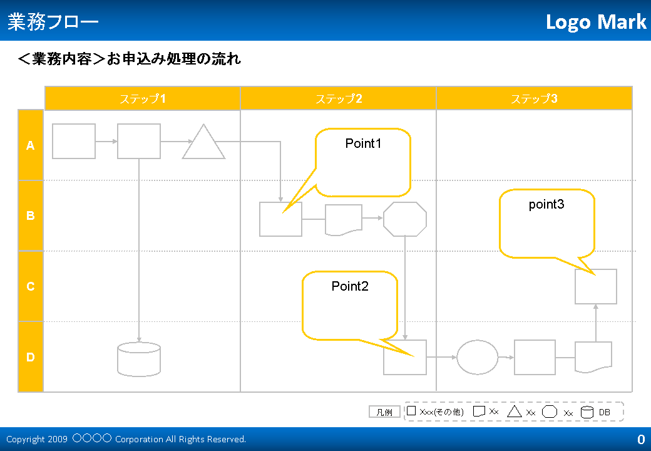Image resolution: width=651 pixels, height=451 pixels.
Task: Click the Logo Mark text
Action: [596, 22]
